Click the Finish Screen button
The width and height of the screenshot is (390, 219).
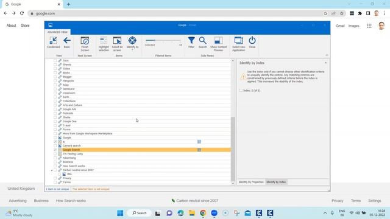(85, 44)
